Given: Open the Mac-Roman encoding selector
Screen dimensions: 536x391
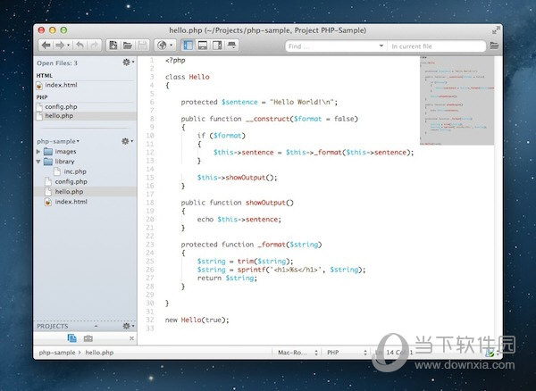Looking at the screenshot, I should pos(294,354).
